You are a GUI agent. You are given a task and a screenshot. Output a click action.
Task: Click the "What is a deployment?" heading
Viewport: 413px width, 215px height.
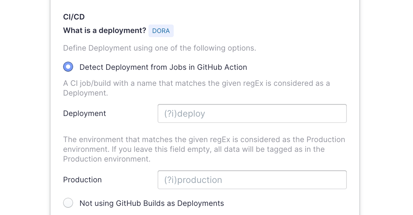(104, 30)
